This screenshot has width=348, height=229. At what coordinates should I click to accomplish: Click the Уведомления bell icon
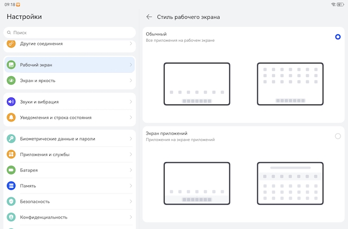coord(11,117)
